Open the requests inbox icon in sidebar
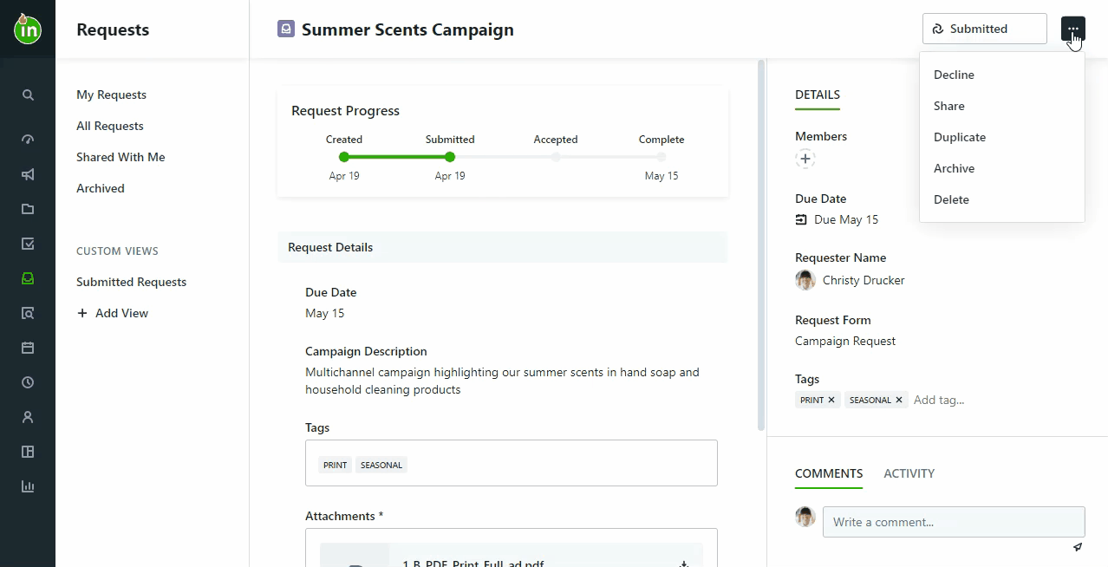Image resolution: width=1108 pixels, height=567 pixels. pos(28,278)
